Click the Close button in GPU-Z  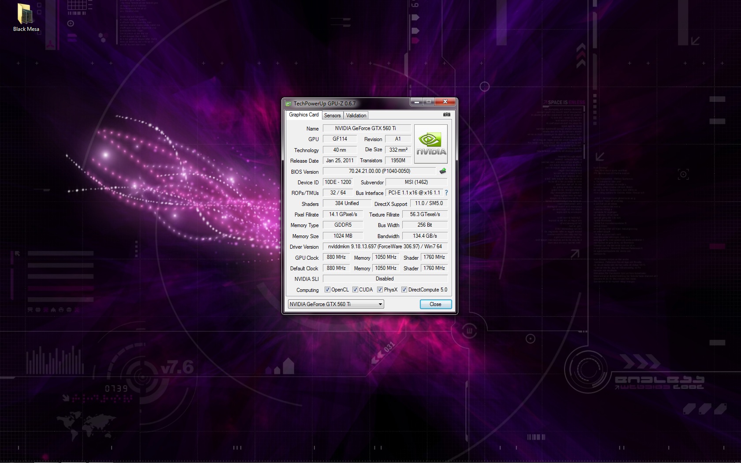435,304
